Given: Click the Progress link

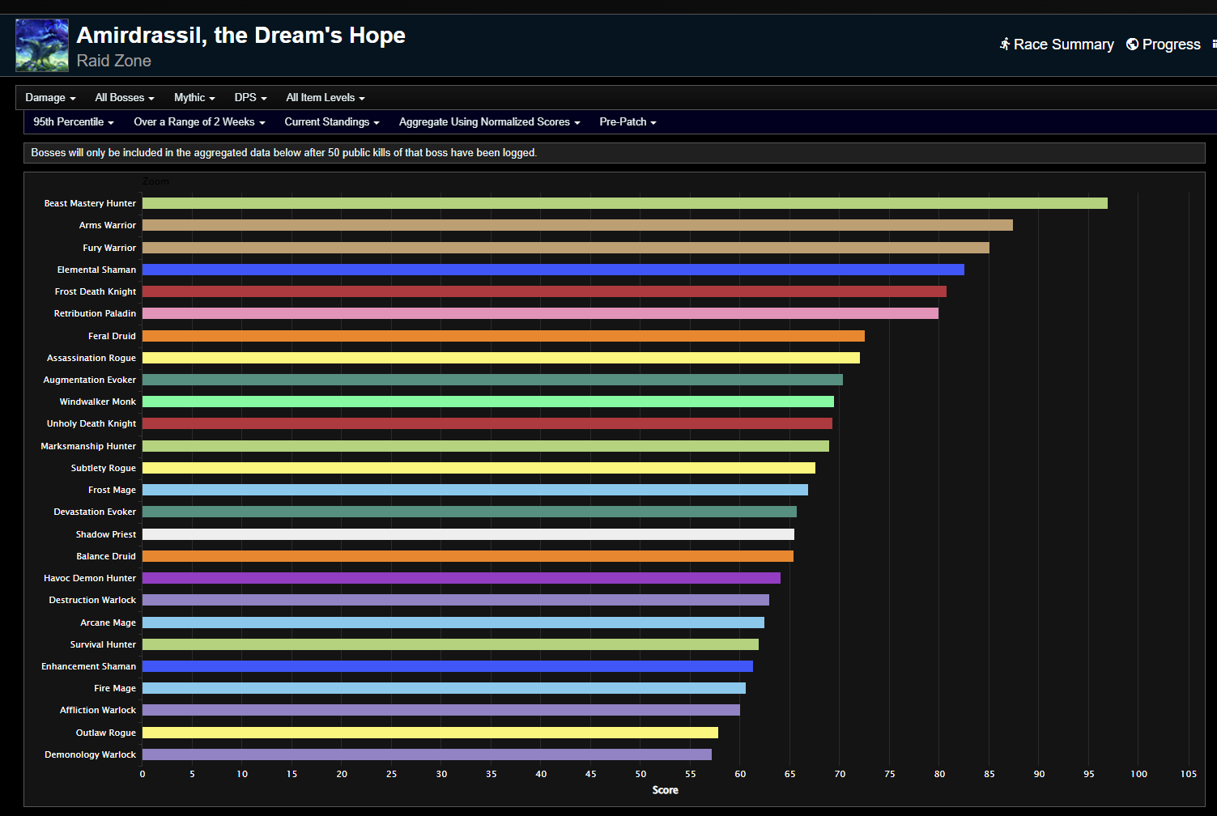Looking at the screenshot, I should point(1171,45).
